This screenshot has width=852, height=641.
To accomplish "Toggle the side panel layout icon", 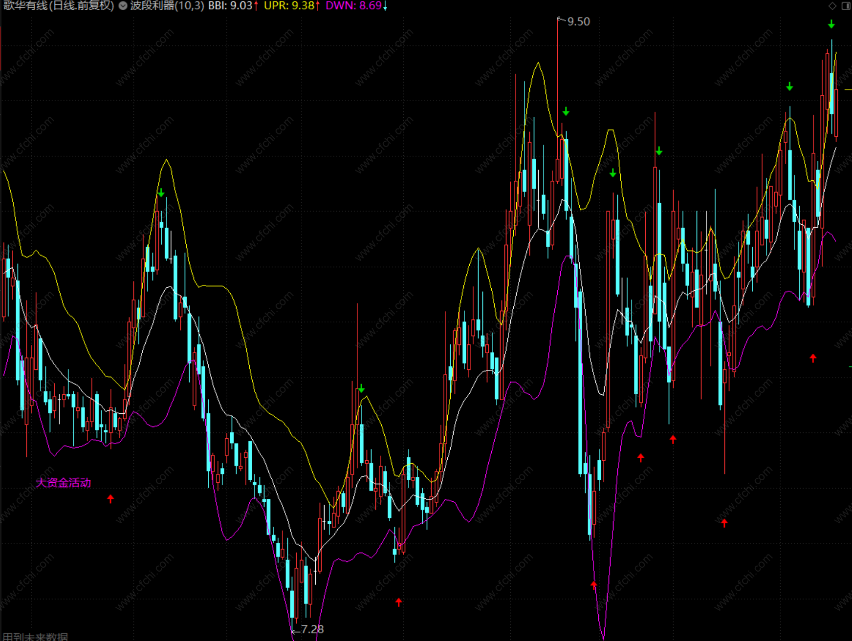I will pos(846,6).
